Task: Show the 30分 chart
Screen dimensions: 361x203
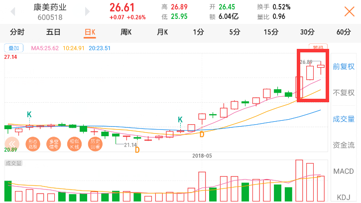Action: (x=307, y=32)
